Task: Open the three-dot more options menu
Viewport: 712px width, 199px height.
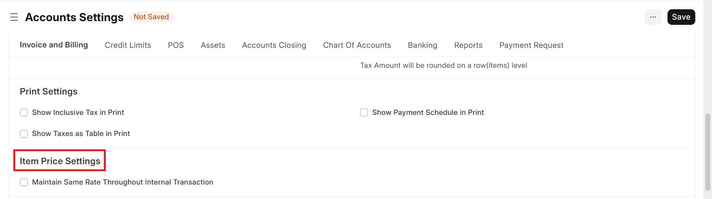Action: pos(653,17)
